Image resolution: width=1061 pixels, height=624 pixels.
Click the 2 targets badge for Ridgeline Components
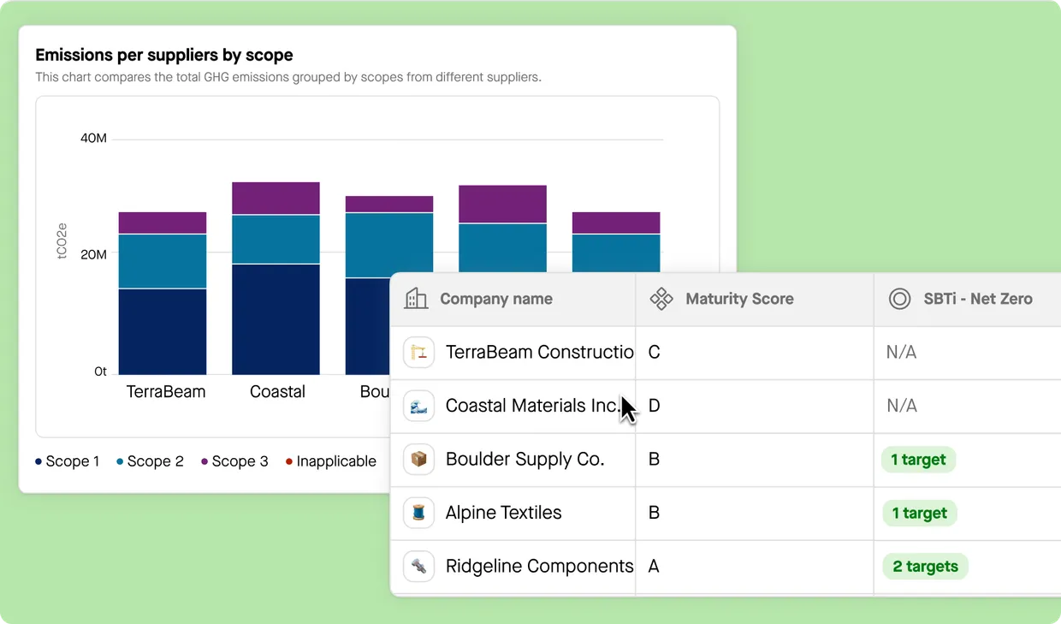tap(924, 566)
